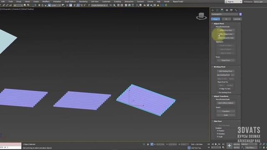Viewport: 267px width, 150px height.
Task: Toggle the Selection Lock icon in status bar
Action: tap(148, 144)
